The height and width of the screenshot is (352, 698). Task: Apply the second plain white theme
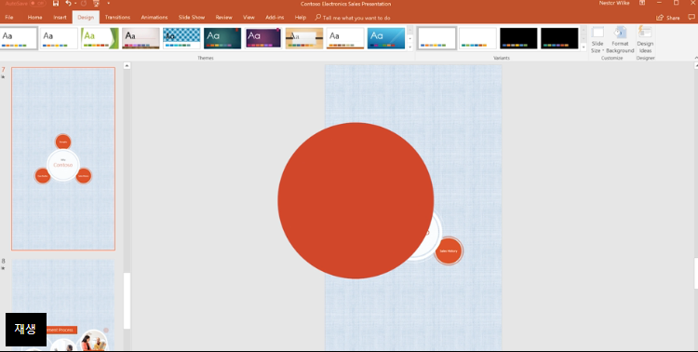click(59, 38)
